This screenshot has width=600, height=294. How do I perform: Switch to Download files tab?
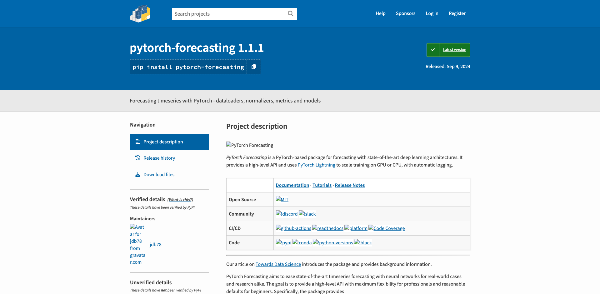click(169, 174)
